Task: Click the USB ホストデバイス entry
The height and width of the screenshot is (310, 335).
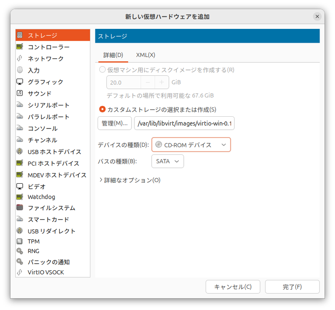Action: point(50,152)
